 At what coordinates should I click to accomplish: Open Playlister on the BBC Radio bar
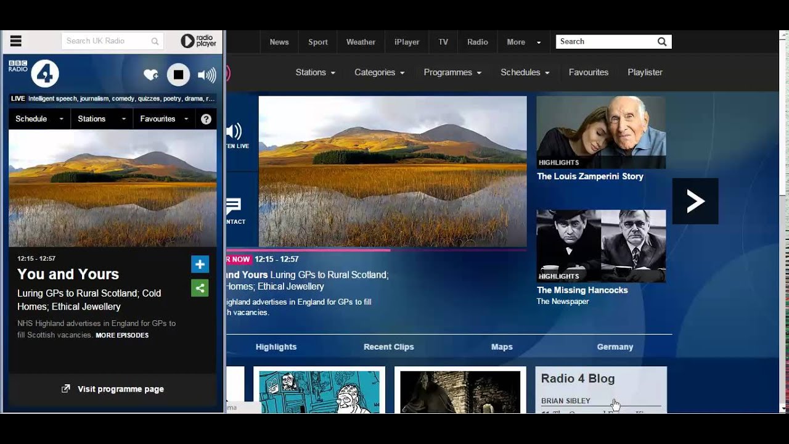point(645,72)
